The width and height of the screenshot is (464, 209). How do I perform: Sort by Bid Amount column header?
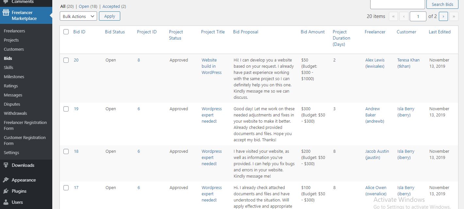pos(313,32)
